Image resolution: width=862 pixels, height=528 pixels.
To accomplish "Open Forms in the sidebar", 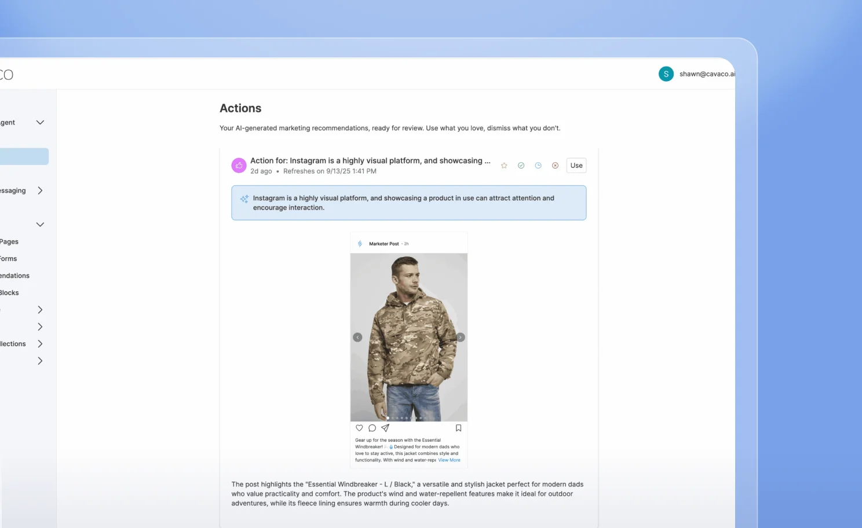I will pos(9,259).
